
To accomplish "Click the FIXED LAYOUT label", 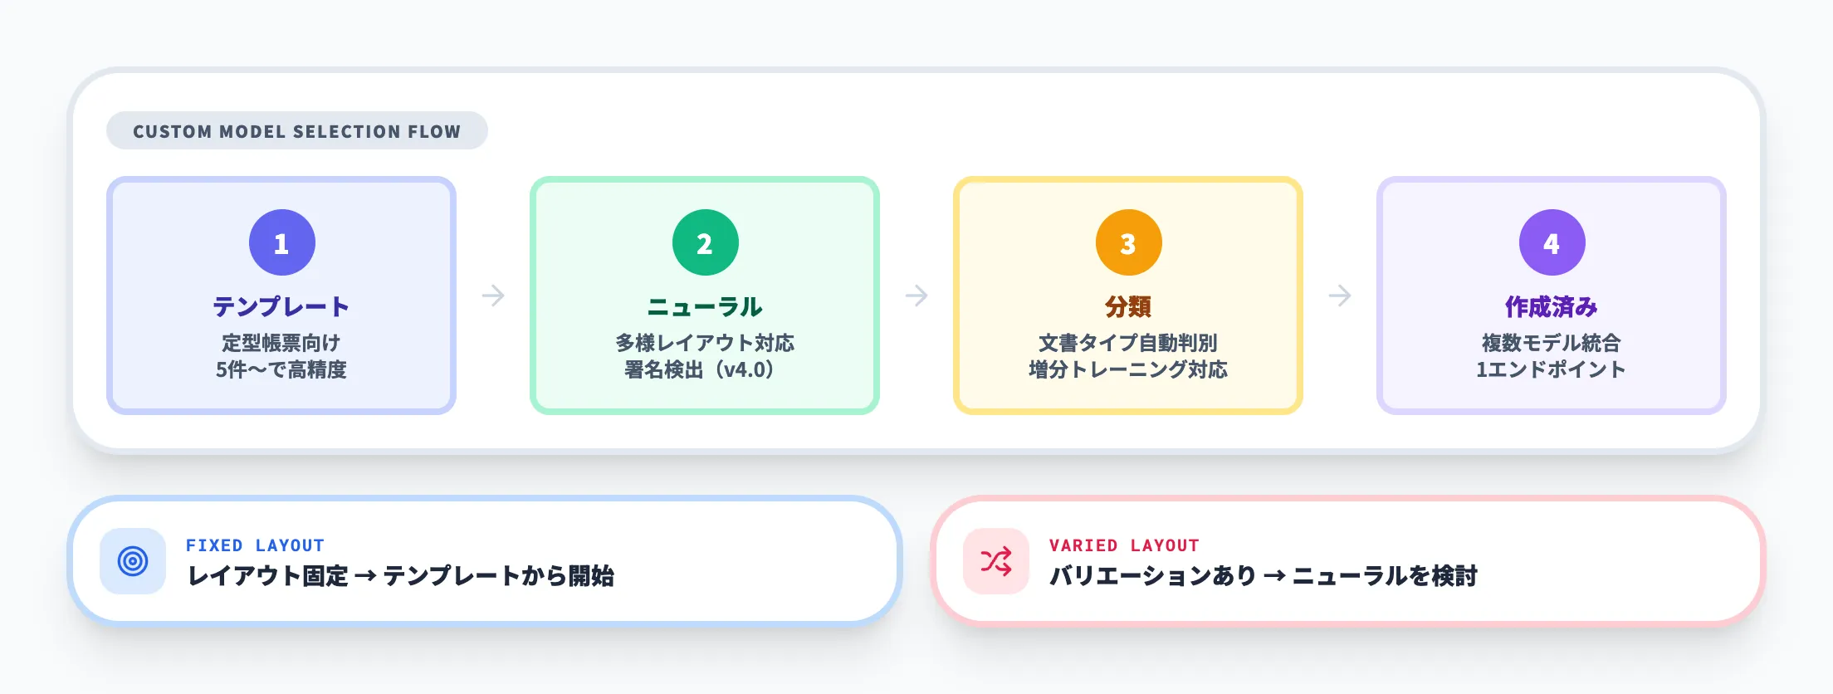I will coord(255,545).
